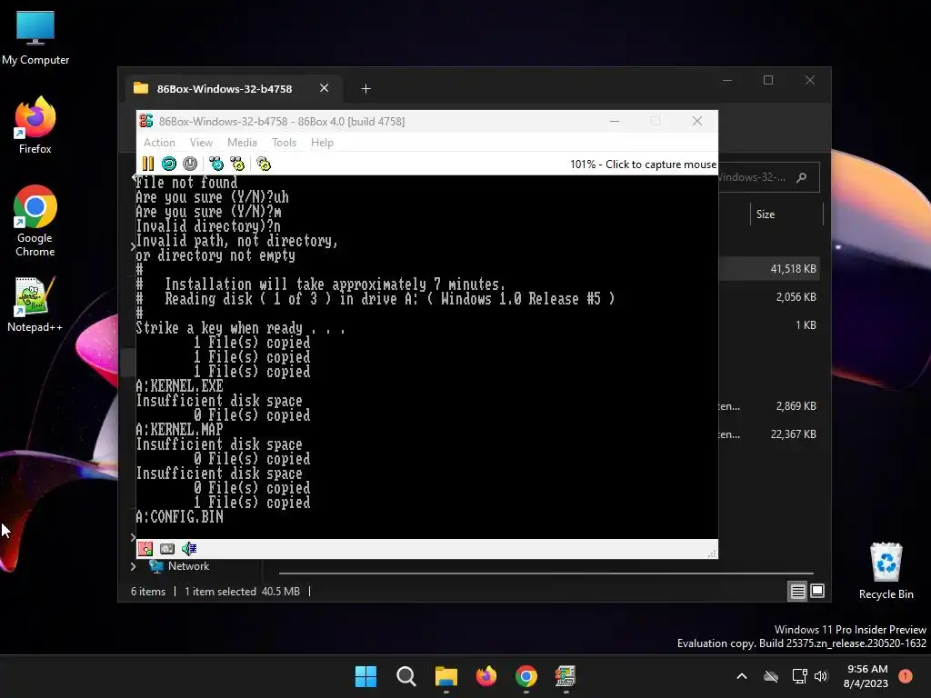This screenshot has width=931, height=698.
Task: Click the hard disk status bar icon
Action: tap(167, 548)
